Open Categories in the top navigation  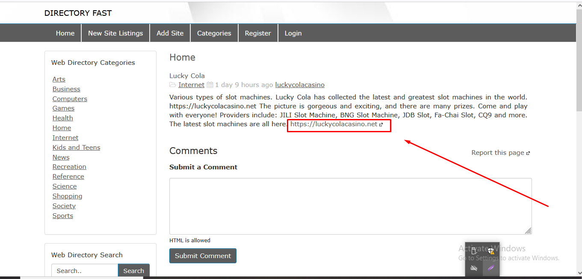click(x=214, y=33)
